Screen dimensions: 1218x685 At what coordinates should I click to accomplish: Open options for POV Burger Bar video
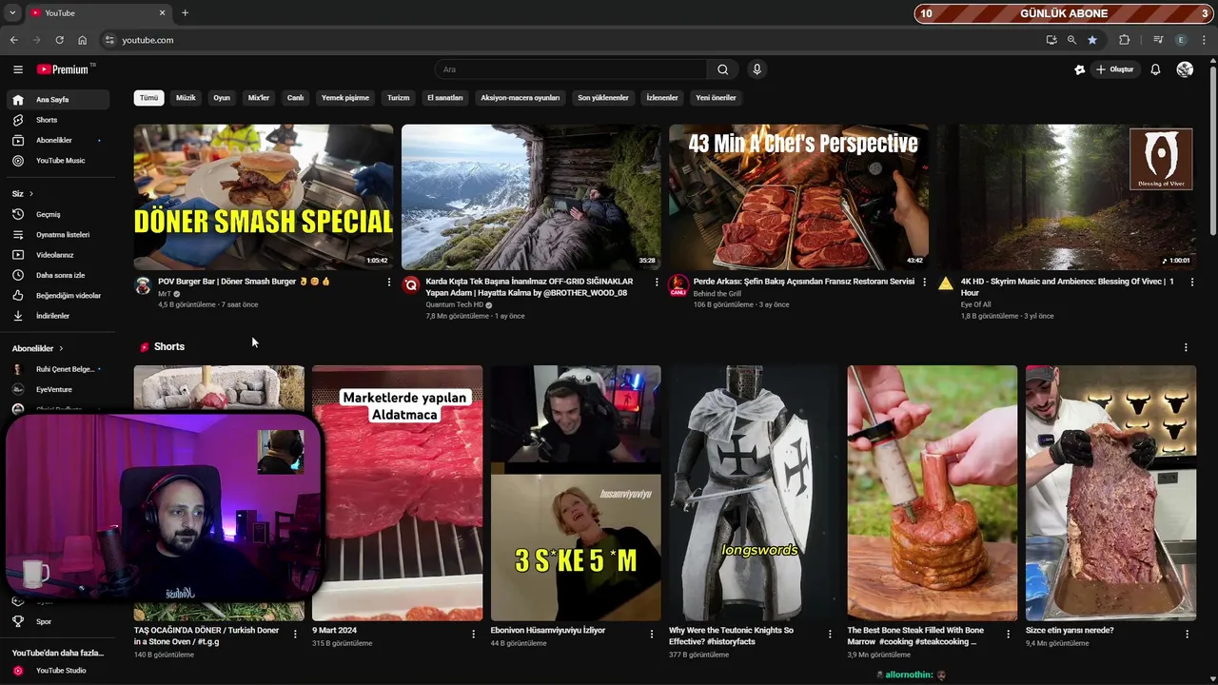[x=388, y=283]
